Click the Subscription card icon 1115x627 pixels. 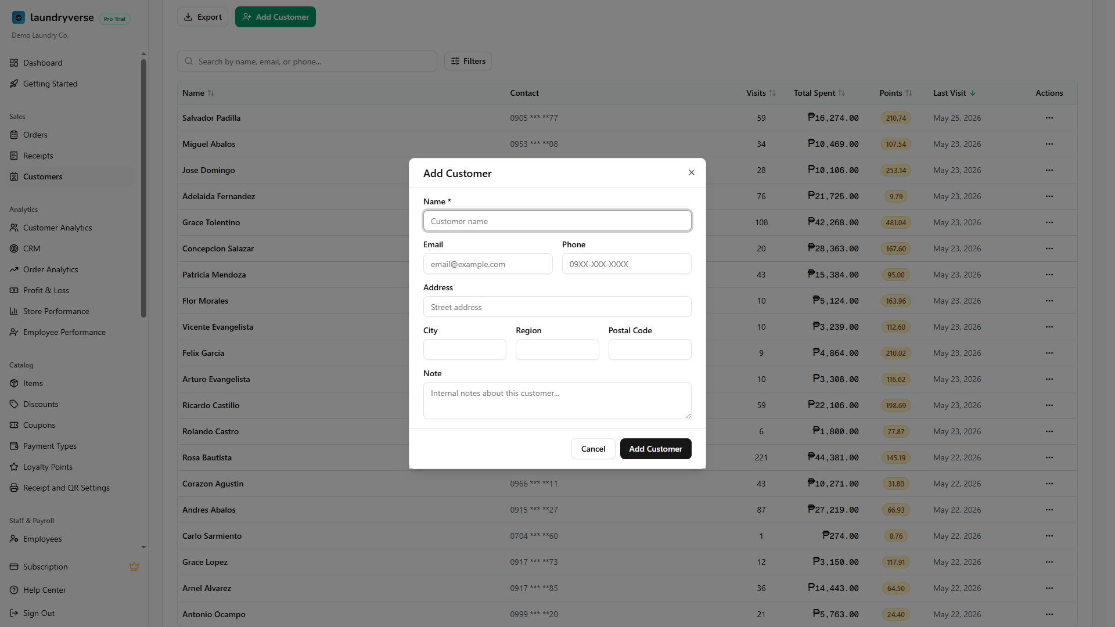point(14,567)
